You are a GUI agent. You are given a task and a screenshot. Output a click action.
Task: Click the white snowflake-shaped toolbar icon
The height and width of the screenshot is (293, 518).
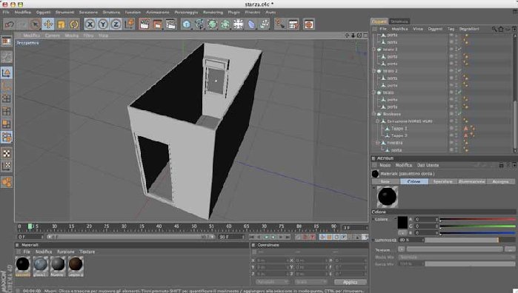coord(238,24)
